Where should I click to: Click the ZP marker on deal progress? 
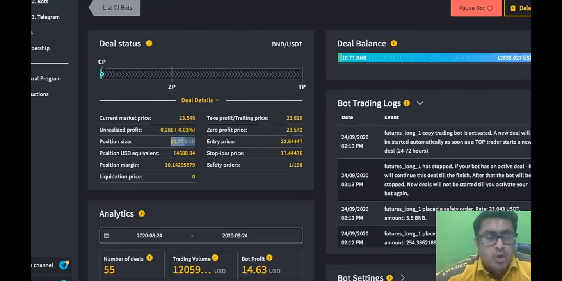click(172, 87)
